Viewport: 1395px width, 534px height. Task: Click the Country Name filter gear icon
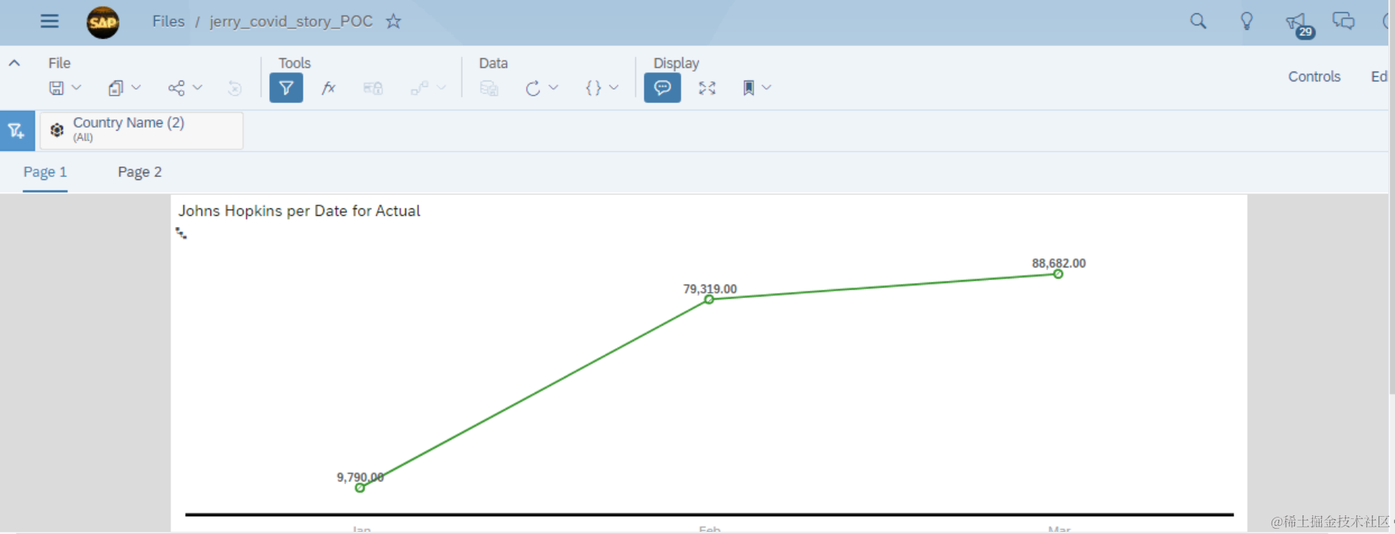tap(57, 130)
